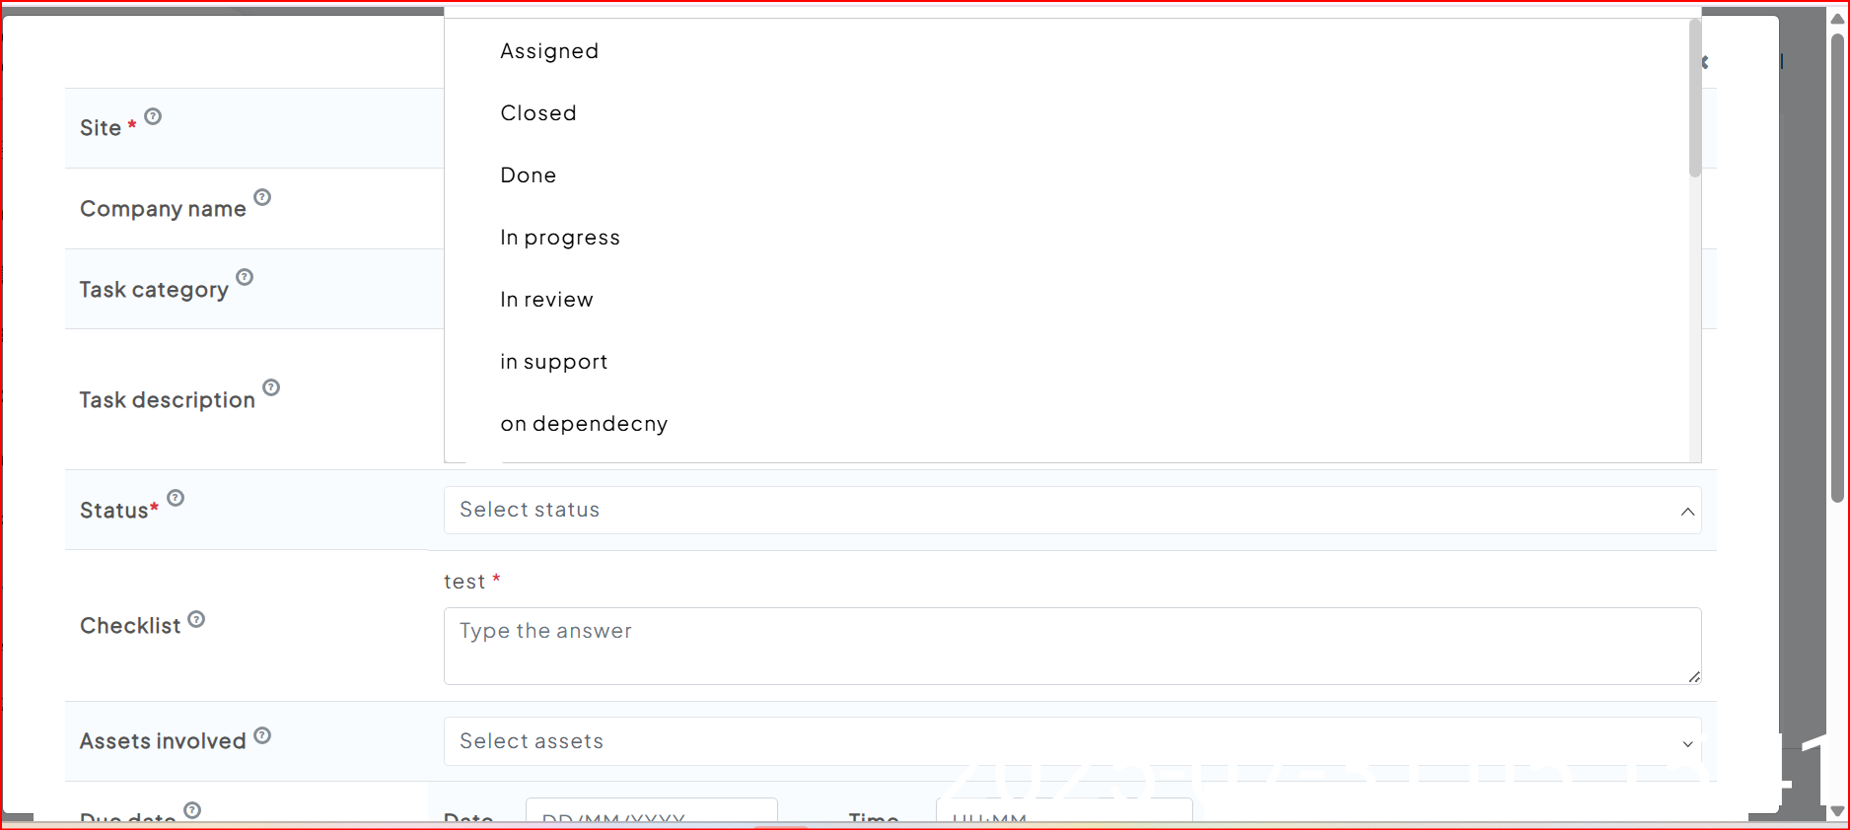
Task: Click the help icon next to Site
Action: (x=153, y=116)
